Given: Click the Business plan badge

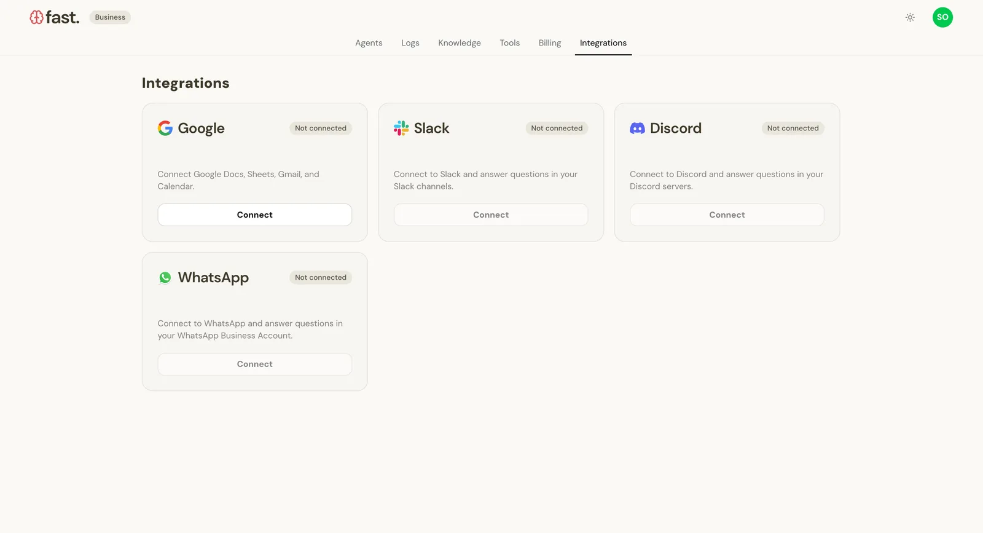Looking at the screenshot, I should point(110,17).
